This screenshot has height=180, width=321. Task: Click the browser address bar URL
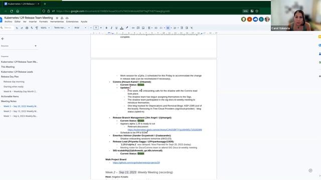(x=113, y=11)
